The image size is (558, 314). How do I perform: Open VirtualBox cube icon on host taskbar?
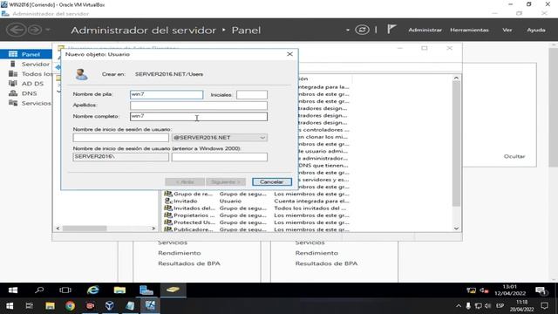pos(110,306)
